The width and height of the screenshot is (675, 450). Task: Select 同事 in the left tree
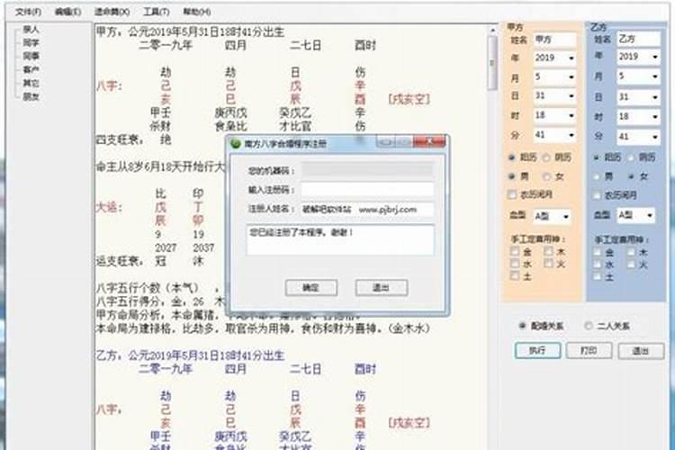click(x=31, y=56)
